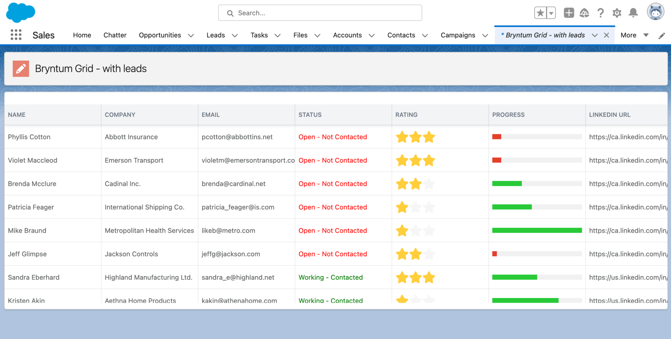Click the global Search field
The width and height of the screenshot is (671, 339).
coord(320,13)
